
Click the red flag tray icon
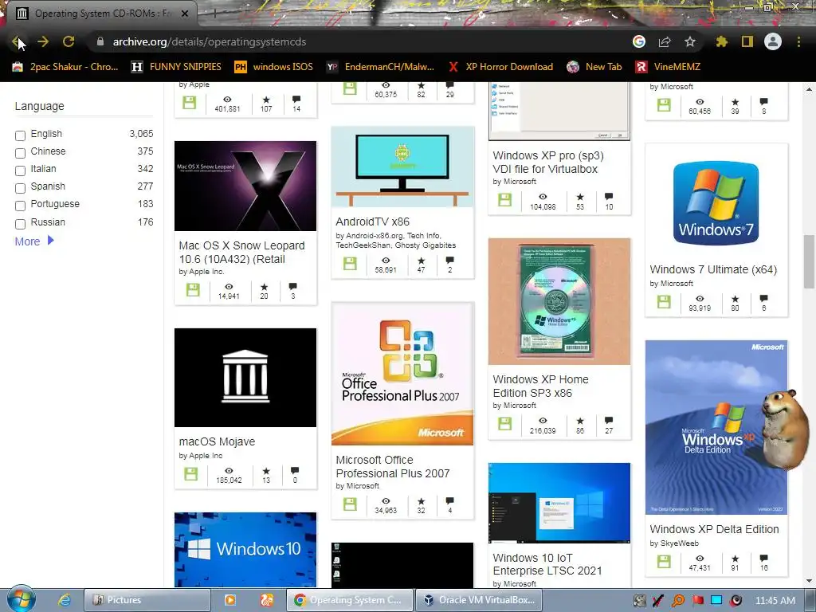[x=697, y=601]
